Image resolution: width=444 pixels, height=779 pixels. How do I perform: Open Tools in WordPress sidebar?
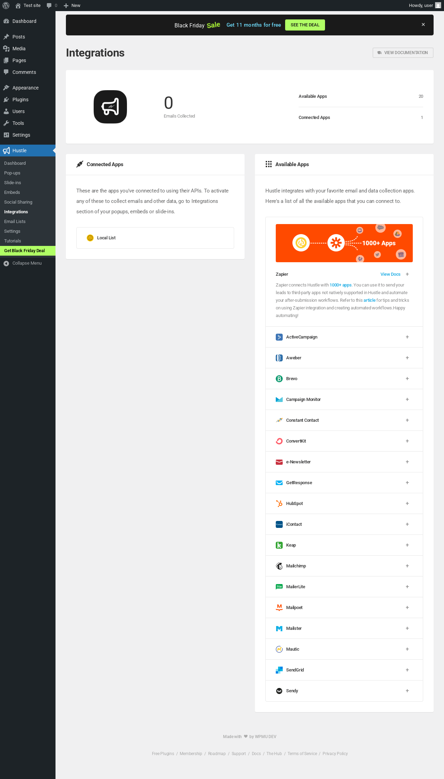(28, 123)
